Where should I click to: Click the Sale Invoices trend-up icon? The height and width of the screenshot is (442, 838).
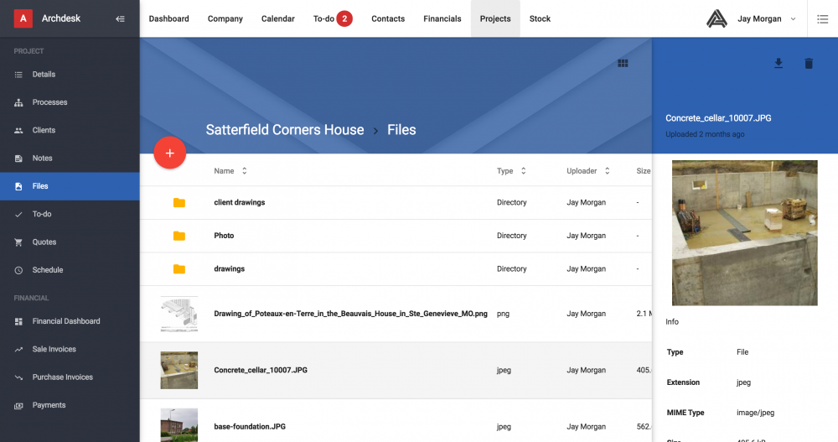pos(18,350)
